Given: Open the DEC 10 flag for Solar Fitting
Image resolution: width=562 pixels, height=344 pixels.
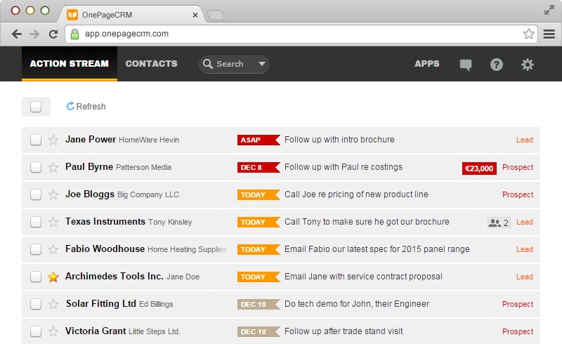Looking at the screenshot, I should click(259, 304).
